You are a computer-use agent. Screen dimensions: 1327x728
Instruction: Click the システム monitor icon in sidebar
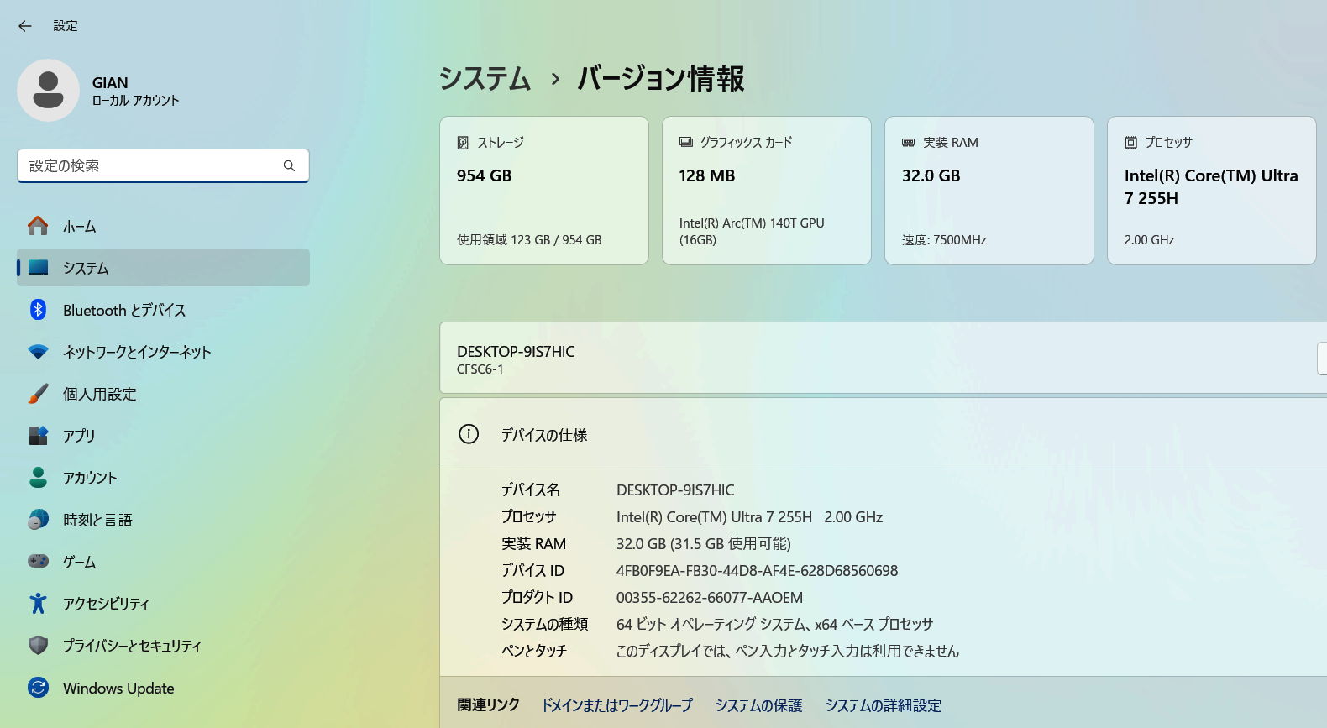click(38, 268)
